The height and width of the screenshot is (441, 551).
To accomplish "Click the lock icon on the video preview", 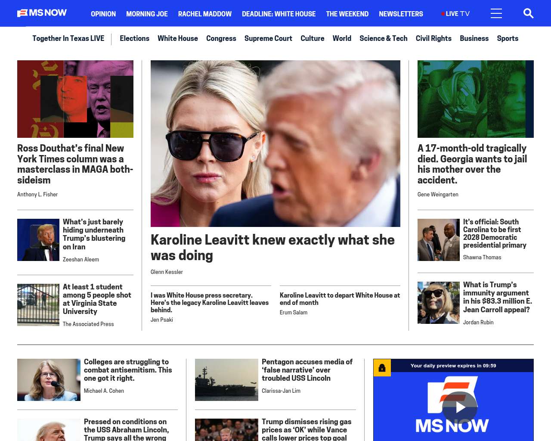I will (382, 368).
